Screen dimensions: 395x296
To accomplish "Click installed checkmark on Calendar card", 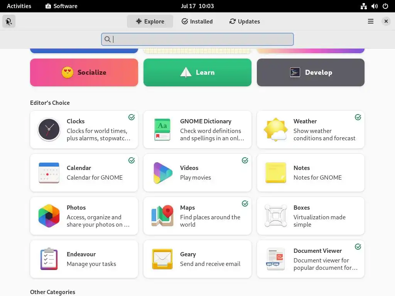I will (x=132, y=160).
